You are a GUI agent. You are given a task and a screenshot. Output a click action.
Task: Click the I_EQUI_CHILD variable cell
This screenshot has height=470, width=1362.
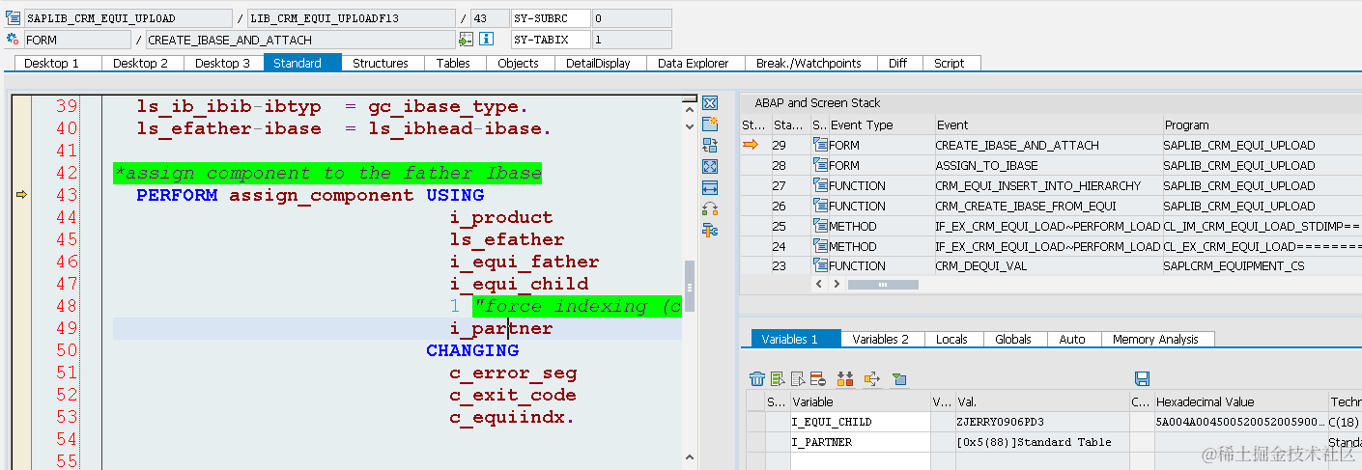tap(860, 422)
